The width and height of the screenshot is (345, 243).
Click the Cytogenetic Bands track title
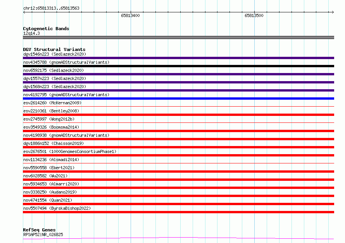pyautogui.click(x=46, y=29)
